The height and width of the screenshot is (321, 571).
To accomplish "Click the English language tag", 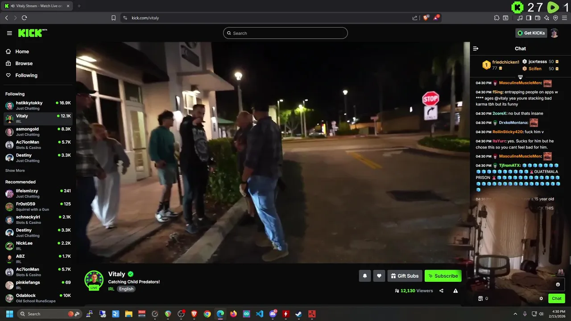I will coord(126,289).
